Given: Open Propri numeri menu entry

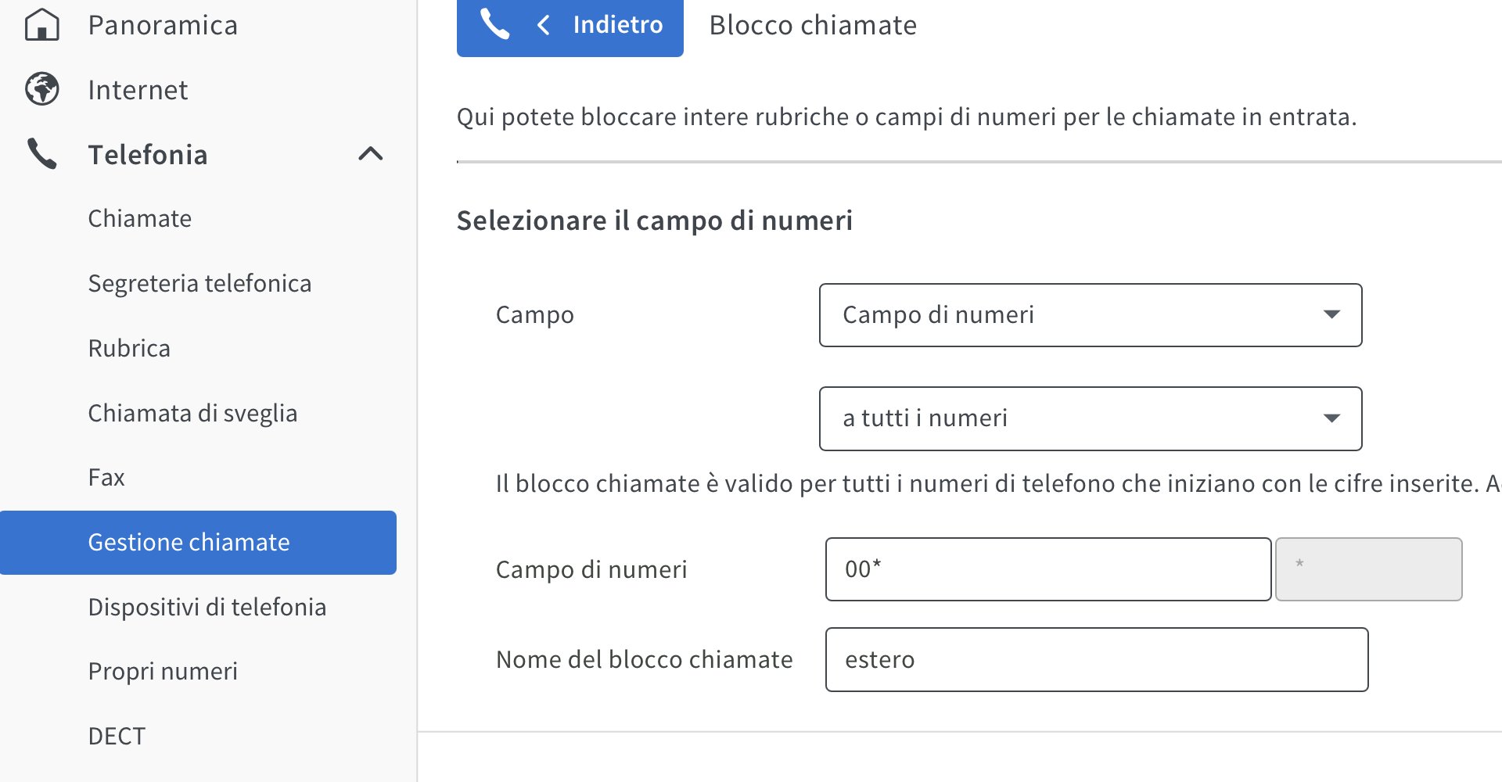Looking at the screenshot, I should point(163,671).
